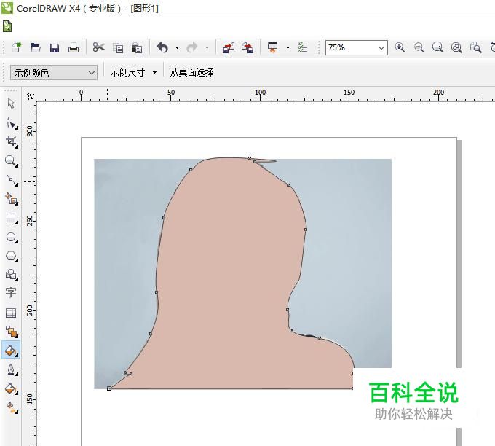
Task: Select the Freehand curve tool
Action: pos(12,180)
